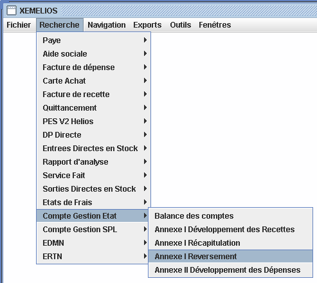Close the open Recherche menu
Viewport: 317px width, 283px height.
59,25
